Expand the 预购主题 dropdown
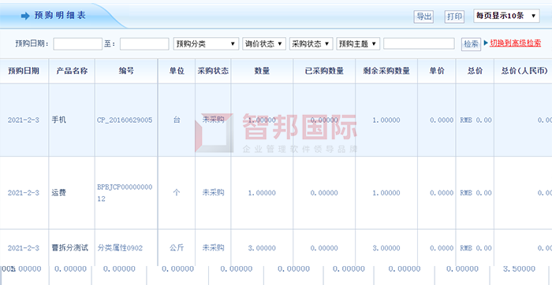 click(x=358, y=44)
